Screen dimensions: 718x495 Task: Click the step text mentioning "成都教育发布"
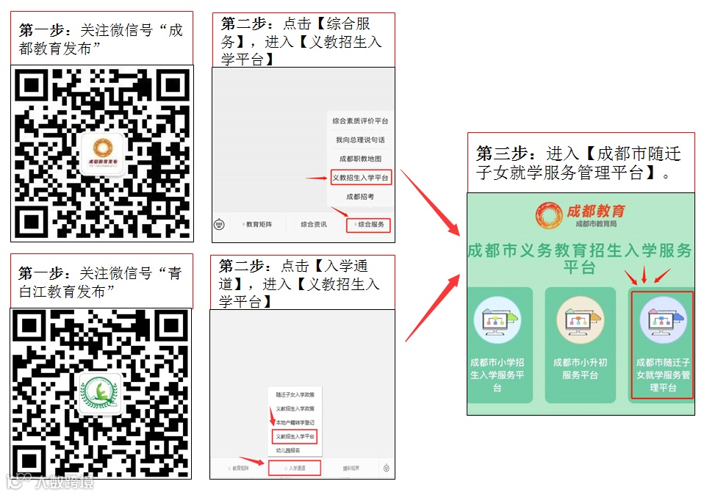[x=101, y=39]
